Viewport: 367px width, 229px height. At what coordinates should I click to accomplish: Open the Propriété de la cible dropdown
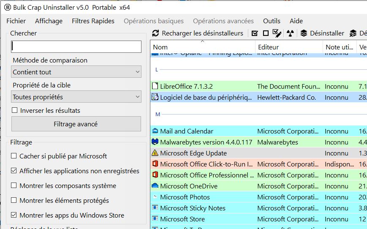click(x=76, y=96)
